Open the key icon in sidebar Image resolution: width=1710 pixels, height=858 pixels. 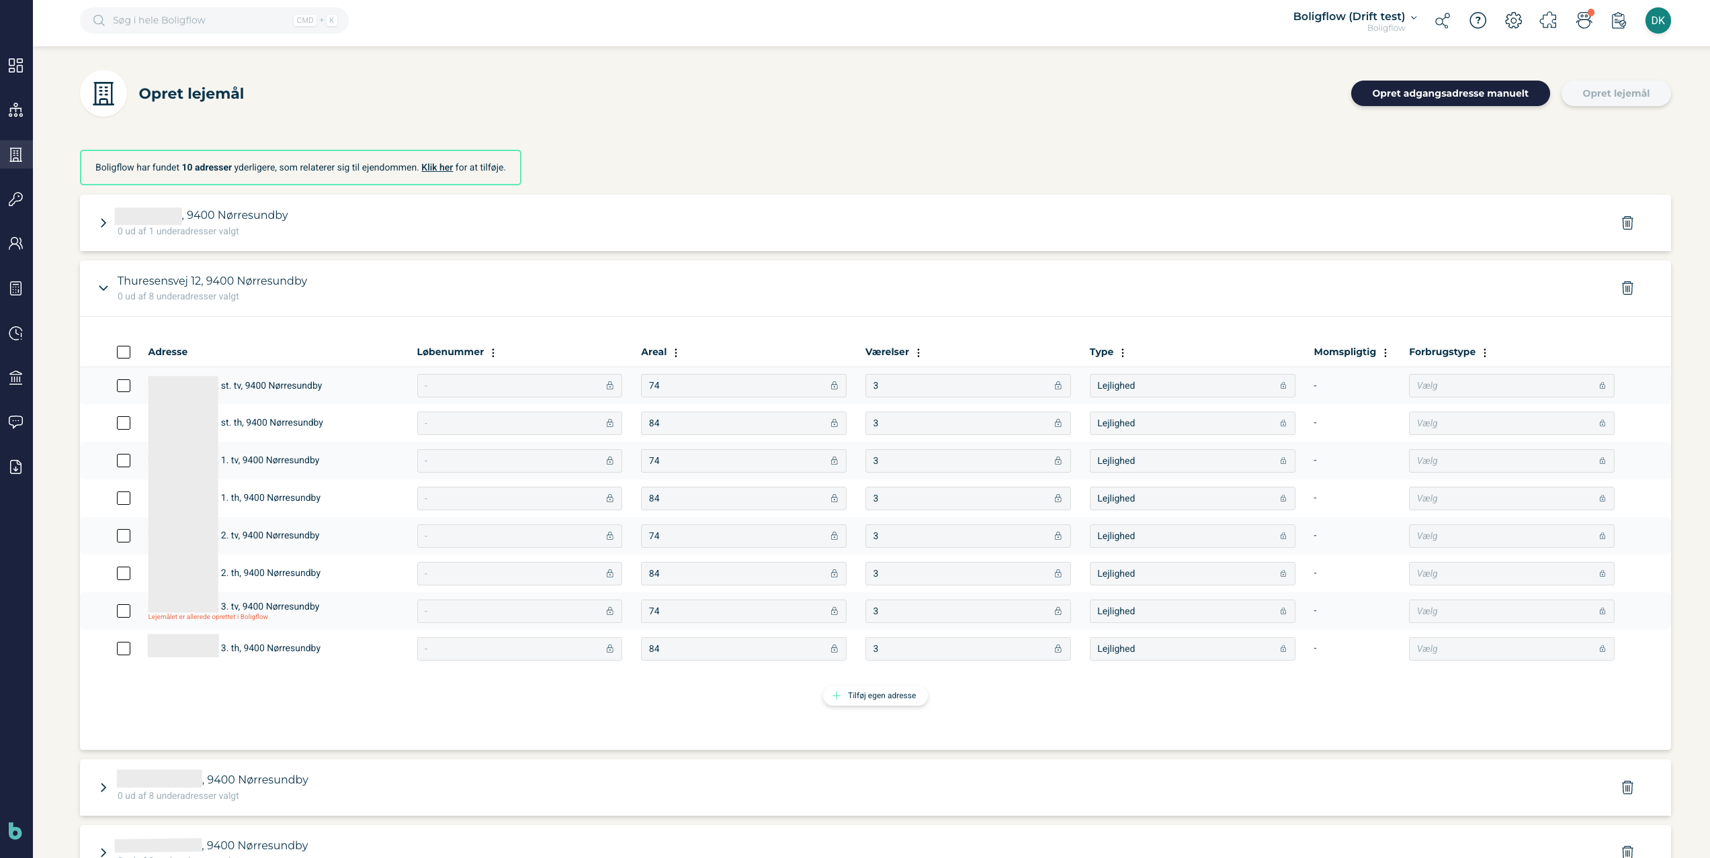16,199
